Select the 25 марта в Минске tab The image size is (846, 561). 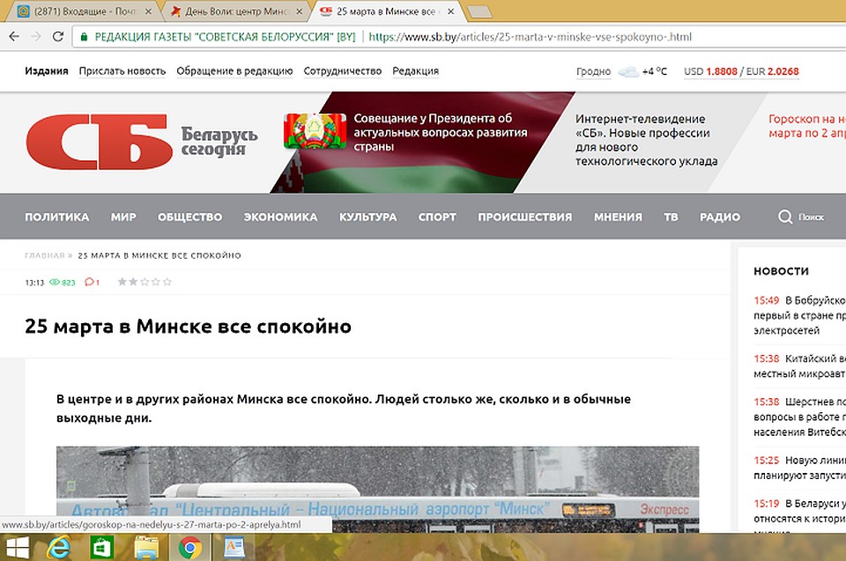[x=384, y=11]
